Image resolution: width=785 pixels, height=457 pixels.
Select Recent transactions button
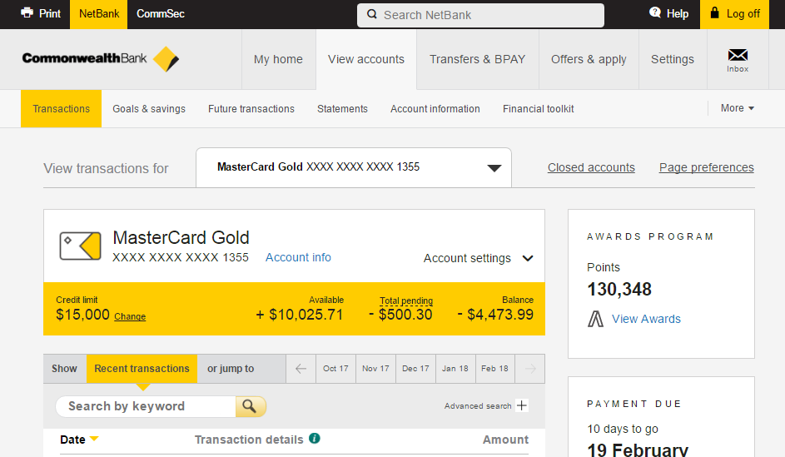pyautogui.click(x=142, y=369)
